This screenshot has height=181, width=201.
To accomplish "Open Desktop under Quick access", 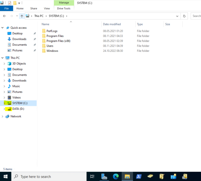I will pyautogui.click(x=18, y=33).
